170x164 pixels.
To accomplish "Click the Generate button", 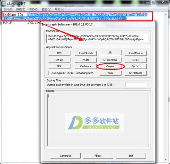I will pos(66,156).
